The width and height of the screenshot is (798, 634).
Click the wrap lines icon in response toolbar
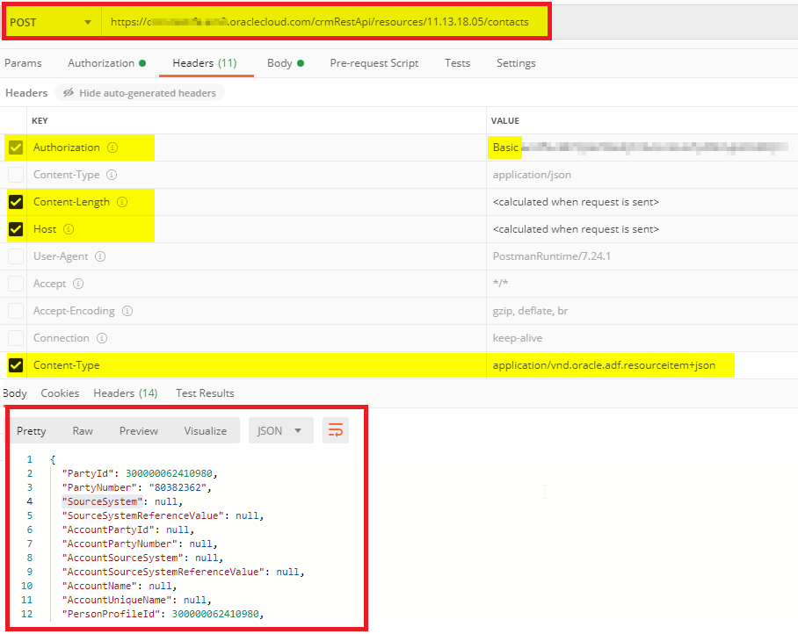pyautogui.click(x=335, y=430)
